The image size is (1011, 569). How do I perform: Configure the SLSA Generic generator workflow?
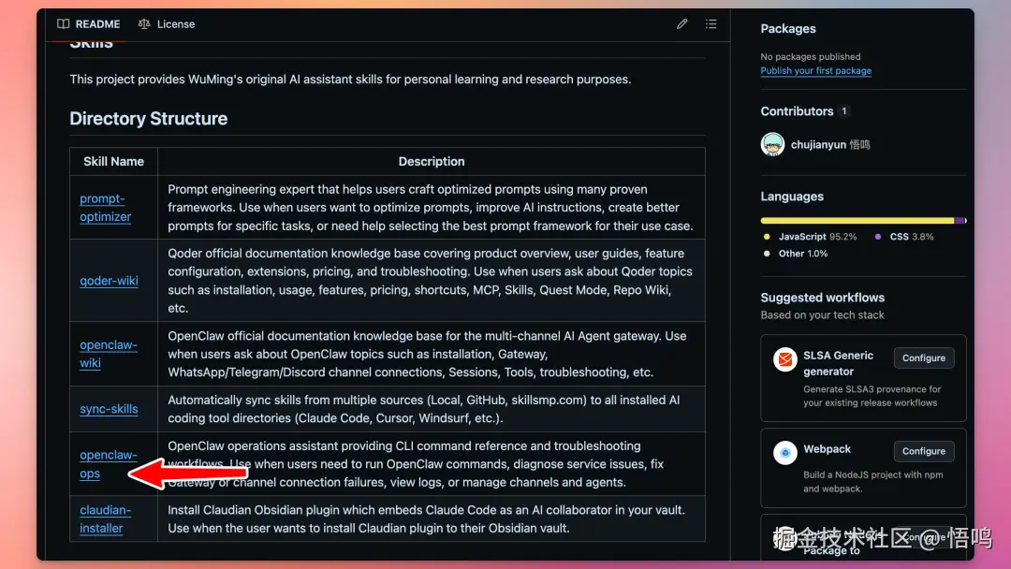tap(923, 357)
